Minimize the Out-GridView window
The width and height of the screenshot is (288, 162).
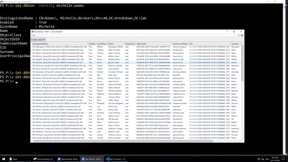227,31
